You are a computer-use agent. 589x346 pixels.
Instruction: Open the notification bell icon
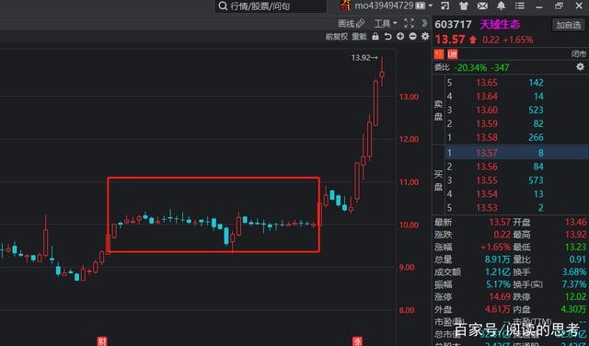pyautogui.click(x=501, y=6)
